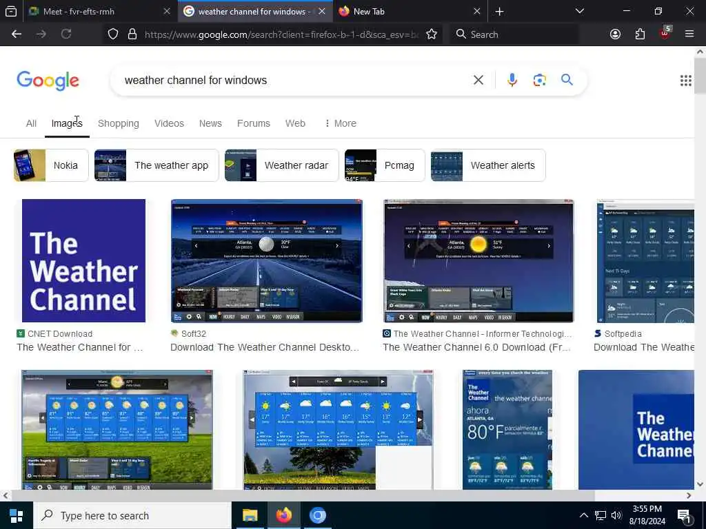Click Download The Weather Channel Desktop link
This screenshot has width=706, height=529.
point(265,347)
